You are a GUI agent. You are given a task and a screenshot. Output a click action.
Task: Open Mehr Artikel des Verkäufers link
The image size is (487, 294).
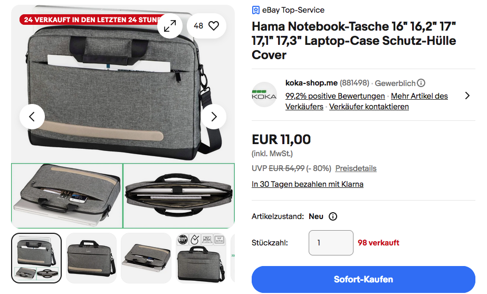[x=367, y=101]
